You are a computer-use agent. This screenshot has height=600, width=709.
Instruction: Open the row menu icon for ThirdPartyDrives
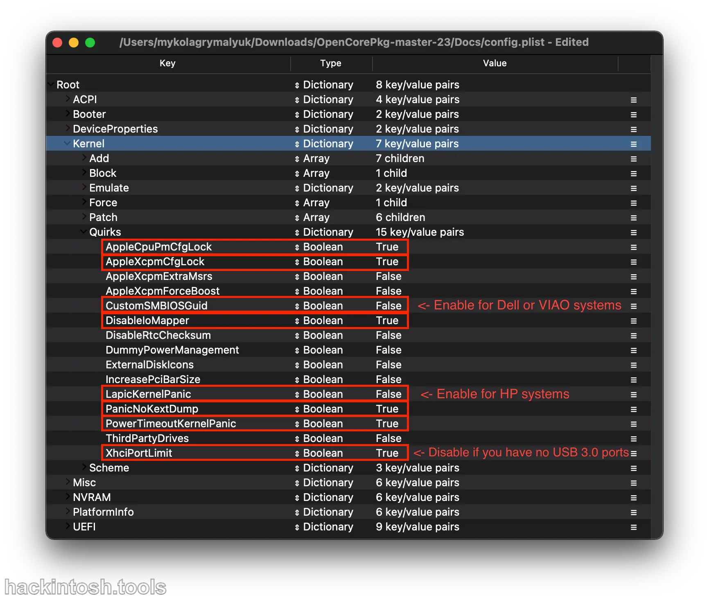(x=634, y=439)
